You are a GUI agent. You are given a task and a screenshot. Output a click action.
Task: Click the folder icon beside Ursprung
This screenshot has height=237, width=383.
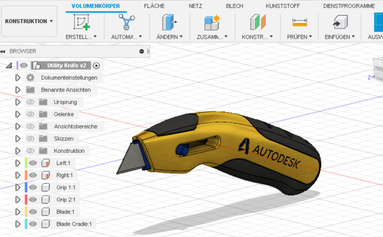pyautogui.click(x=43, y=102)
